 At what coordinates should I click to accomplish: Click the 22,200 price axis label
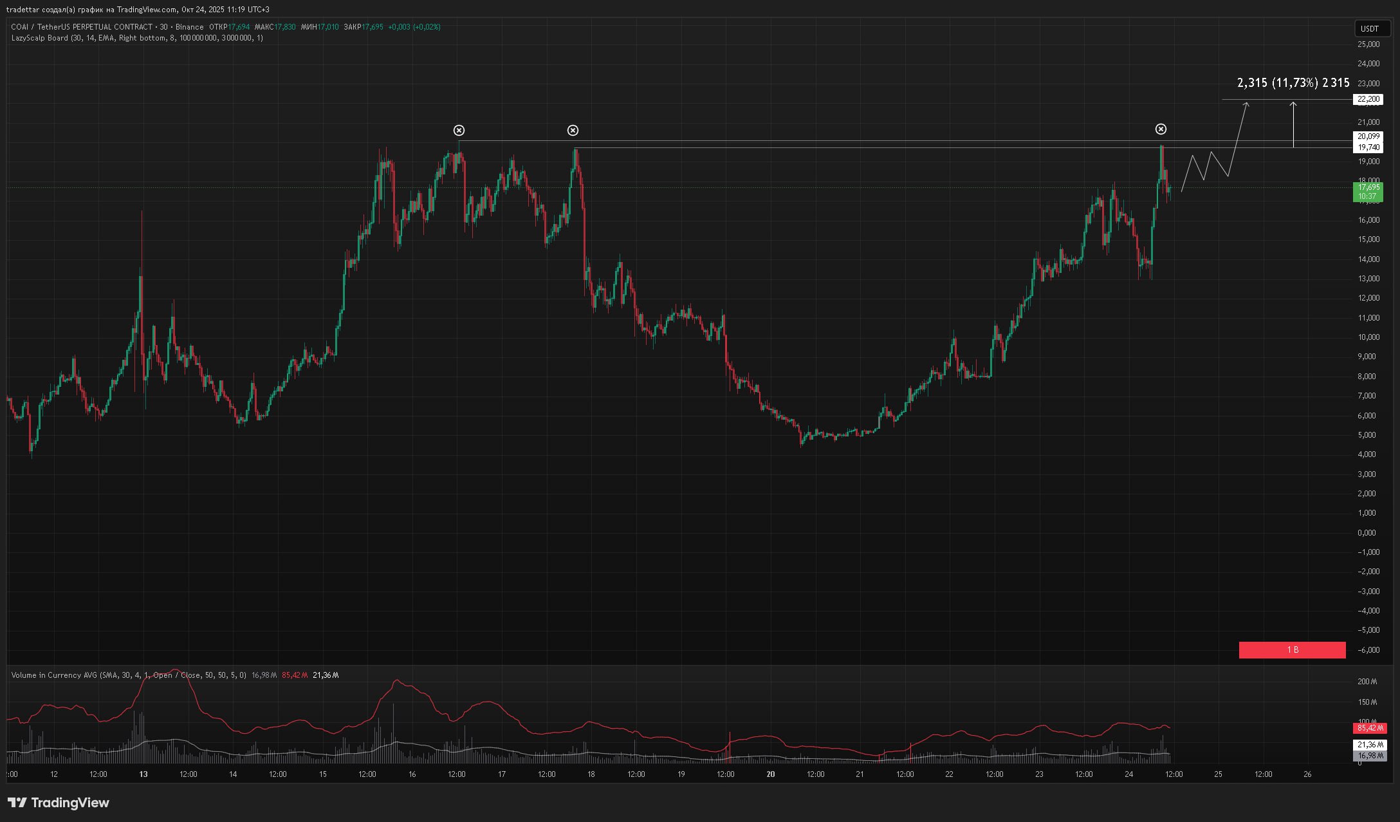(x=1368, y=99)
